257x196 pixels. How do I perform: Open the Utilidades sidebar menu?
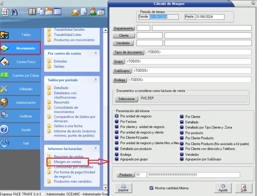click(x=20, y=89)
